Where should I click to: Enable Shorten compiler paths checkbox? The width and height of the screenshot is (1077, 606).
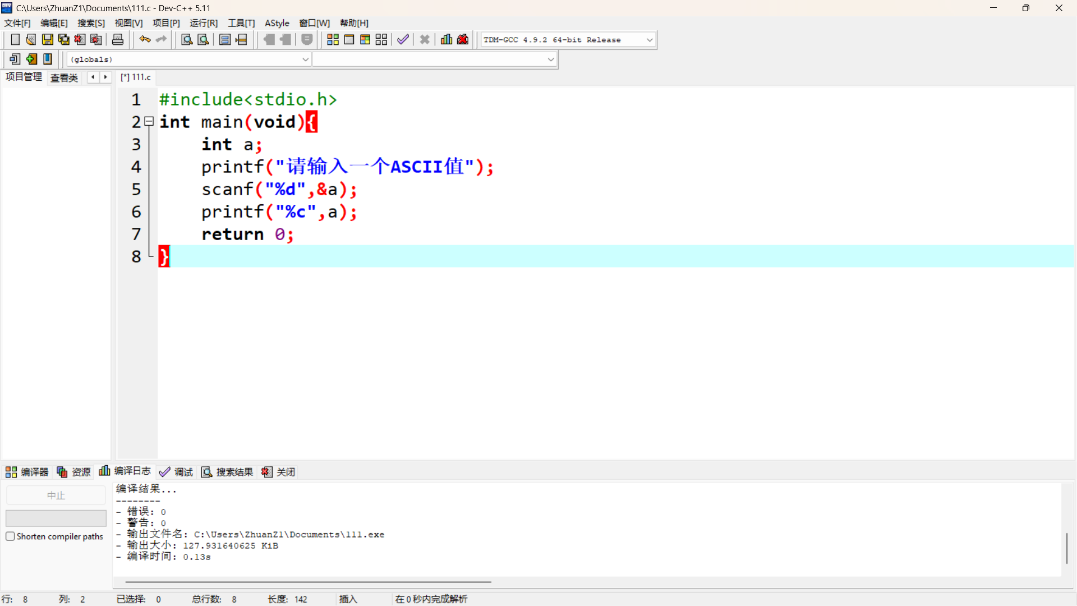pos(10,536)
